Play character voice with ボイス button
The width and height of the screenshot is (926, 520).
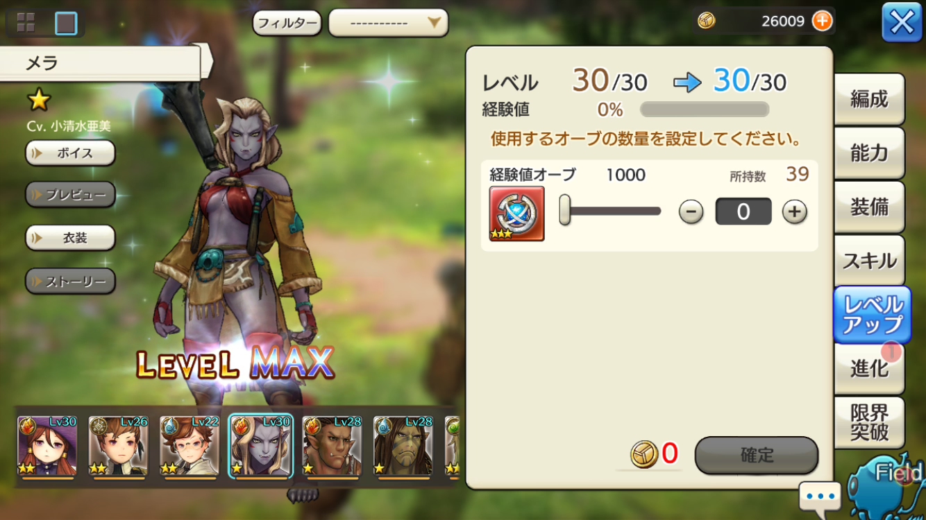(70, 153)
